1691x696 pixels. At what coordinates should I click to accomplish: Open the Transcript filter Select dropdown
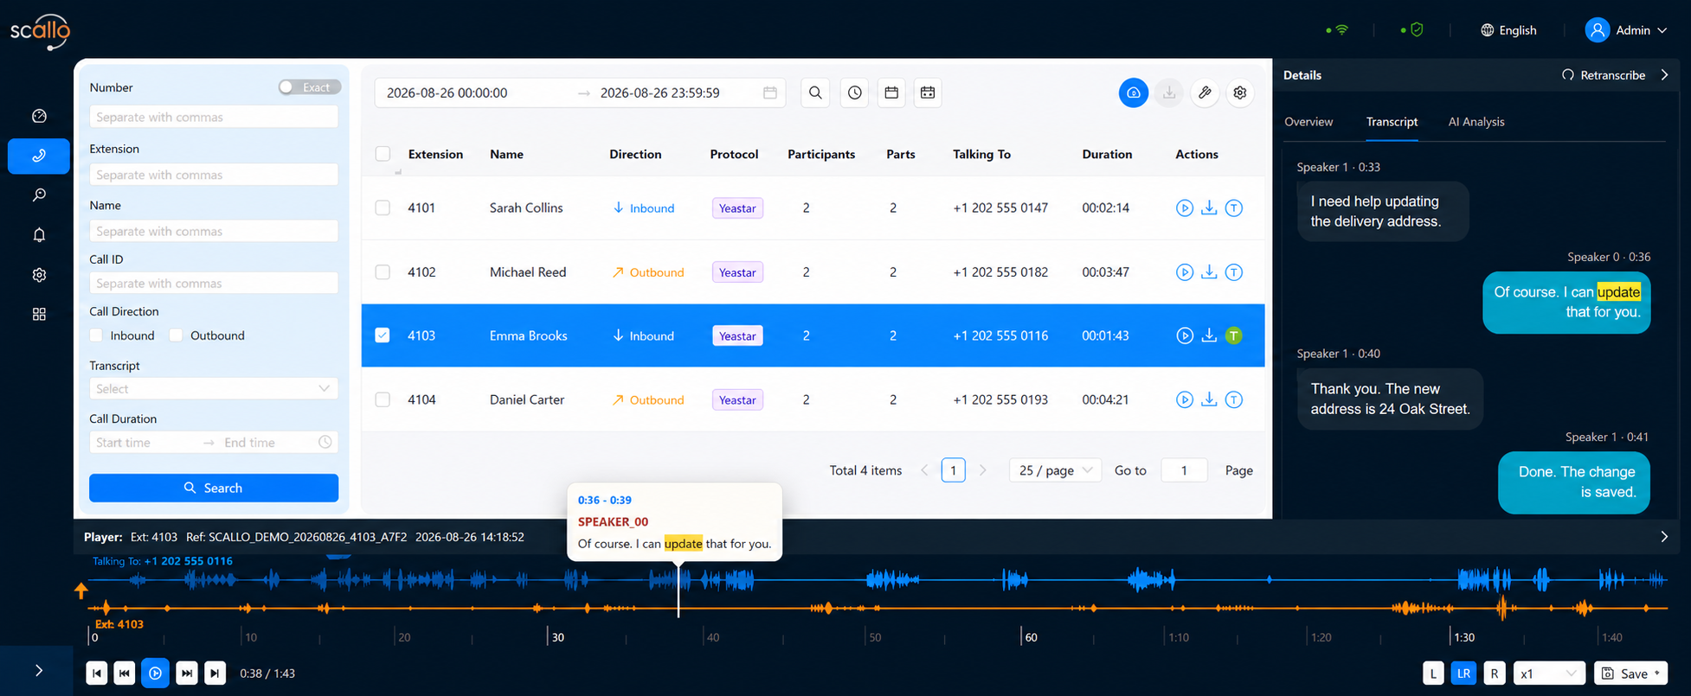(214, 389)
